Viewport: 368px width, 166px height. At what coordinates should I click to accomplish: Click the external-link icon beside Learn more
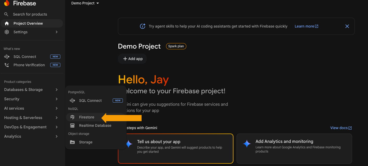point(317,26)
